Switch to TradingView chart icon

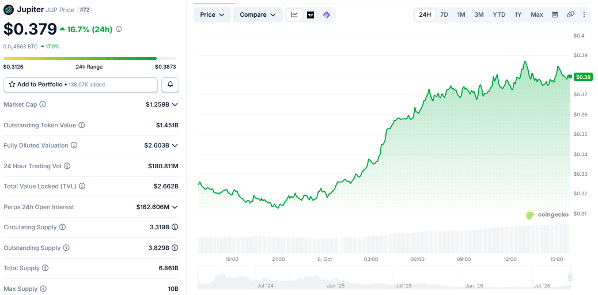pos(311,15)
